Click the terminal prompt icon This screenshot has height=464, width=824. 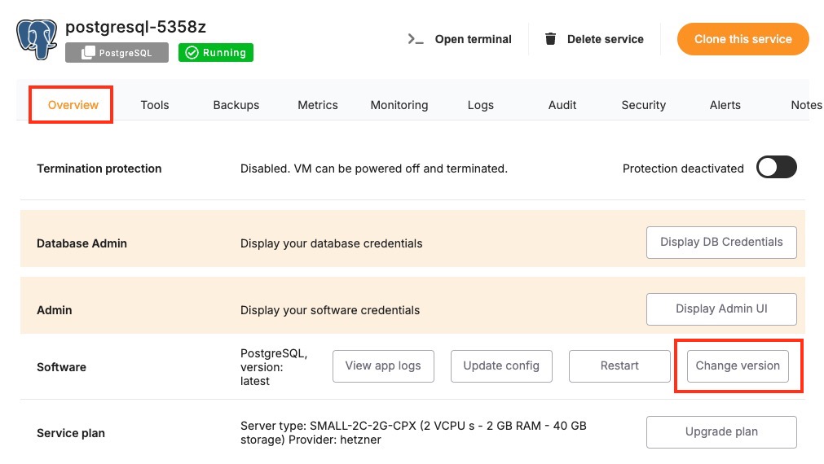coord(416,39)
